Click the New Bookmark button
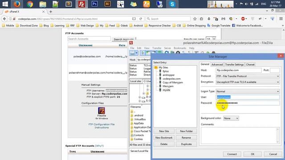Image resolution: width=285 pixels, height=160 pixels. point(164,138)
